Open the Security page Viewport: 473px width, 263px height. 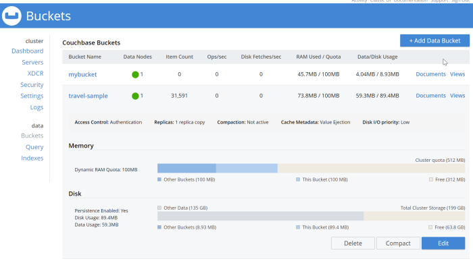[32, 85]
